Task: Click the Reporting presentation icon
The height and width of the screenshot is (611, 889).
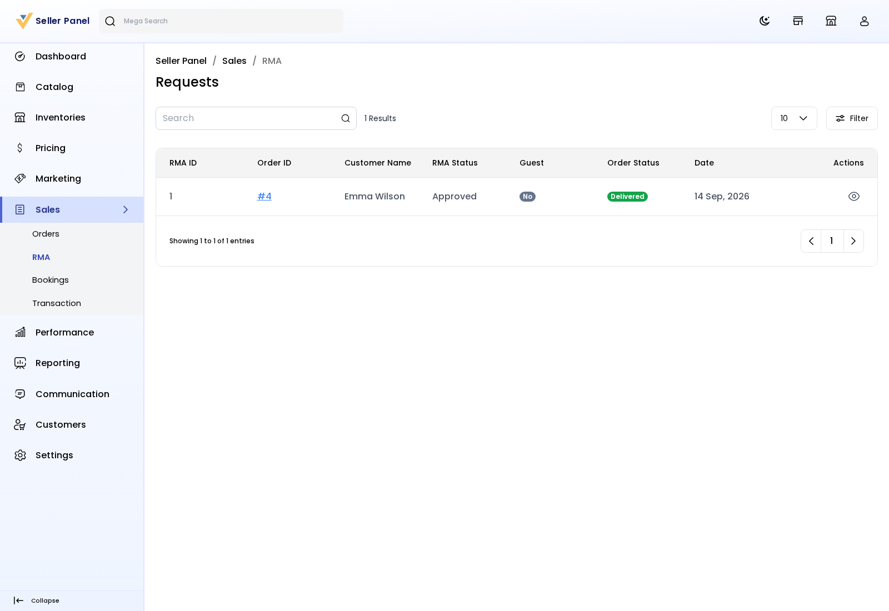Action: [x=20, y=363]
